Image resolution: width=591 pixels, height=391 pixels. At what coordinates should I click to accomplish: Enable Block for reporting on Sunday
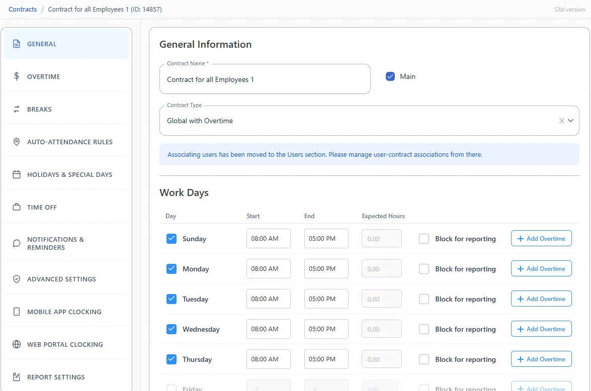[424, 238]
